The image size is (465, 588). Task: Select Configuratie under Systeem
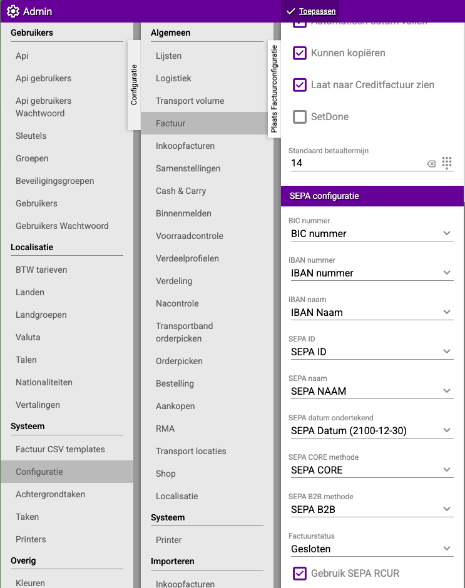[x=67, y=472]
